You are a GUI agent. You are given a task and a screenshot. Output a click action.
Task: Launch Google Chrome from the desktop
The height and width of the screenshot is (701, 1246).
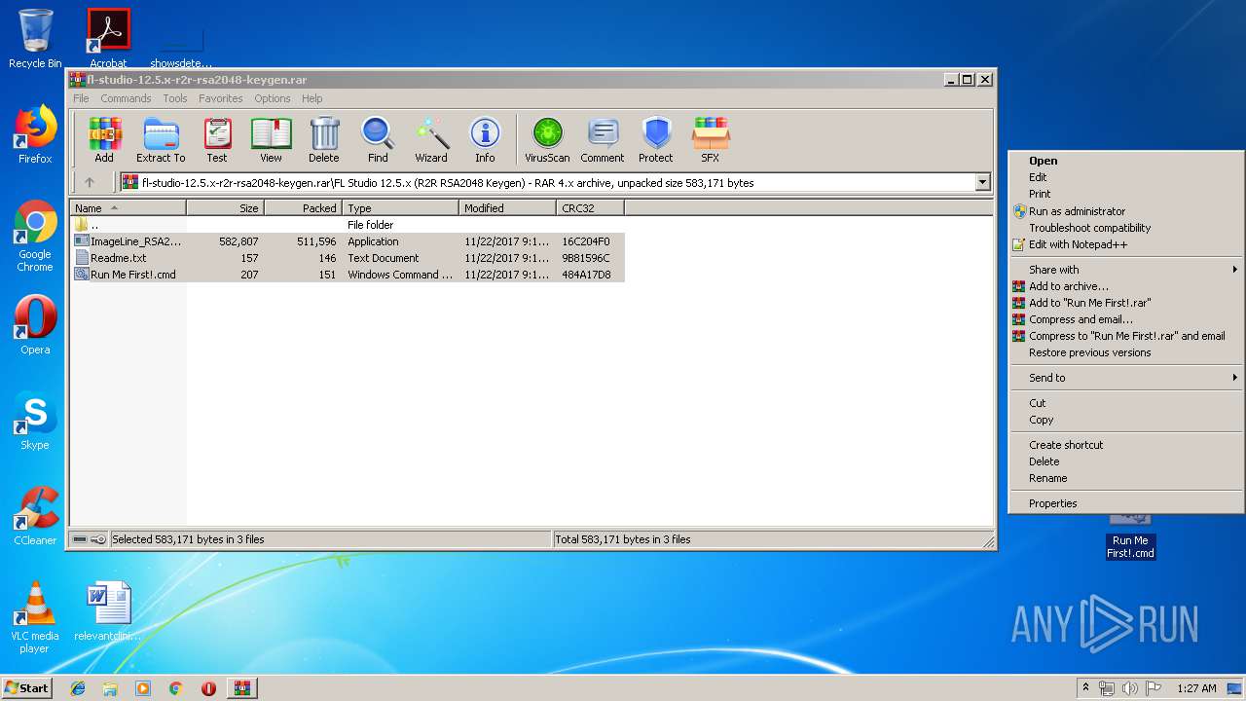click(x=35, y=237)
